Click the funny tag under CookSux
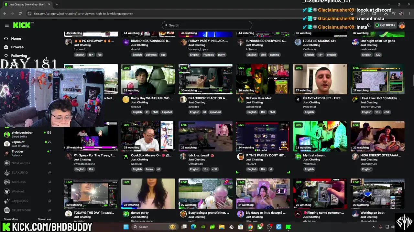The image size is (414, 232). tap(149, 169)
